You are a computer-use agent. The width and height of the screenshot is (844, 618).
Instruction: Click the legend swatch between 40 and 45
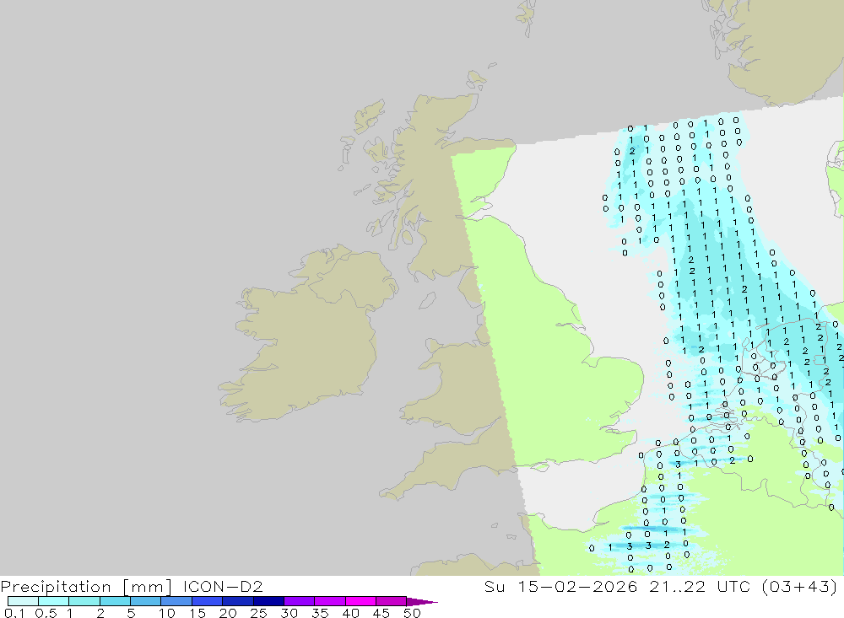tap(360, 601)
